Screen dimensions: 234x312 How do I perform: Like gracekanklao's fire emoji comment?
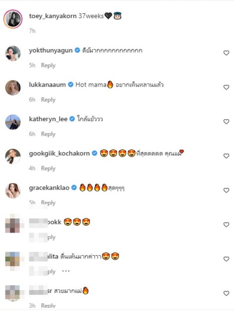coord(226,190)
